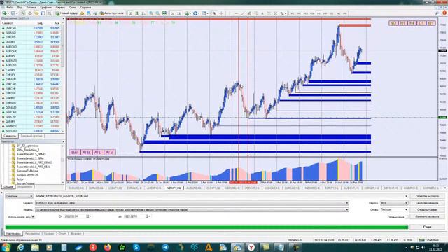
Task: Open the Модель dropdown in tester
Action: [192, 210]
